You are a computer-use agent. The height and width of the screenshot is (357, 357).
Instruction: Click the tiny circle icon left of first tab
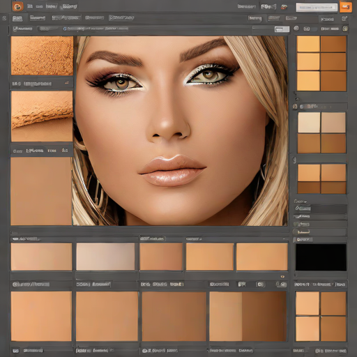[4, 18]
